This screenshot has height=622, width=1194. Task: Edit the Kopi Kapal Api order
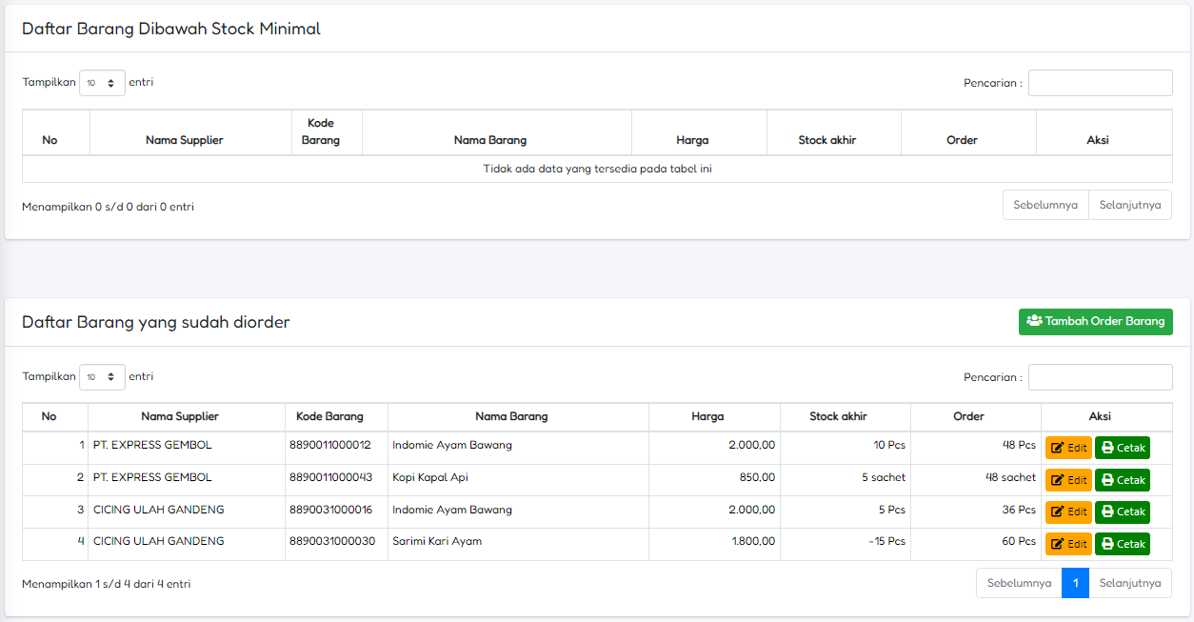click(x=1068, y=480)
